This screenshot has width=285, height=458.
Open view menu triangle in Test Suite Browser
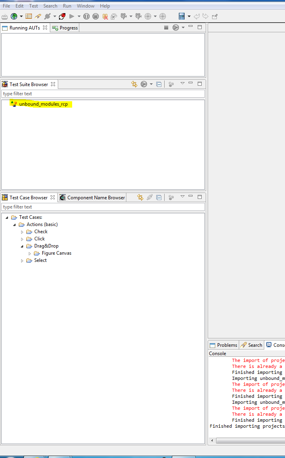tap(183, 83)
